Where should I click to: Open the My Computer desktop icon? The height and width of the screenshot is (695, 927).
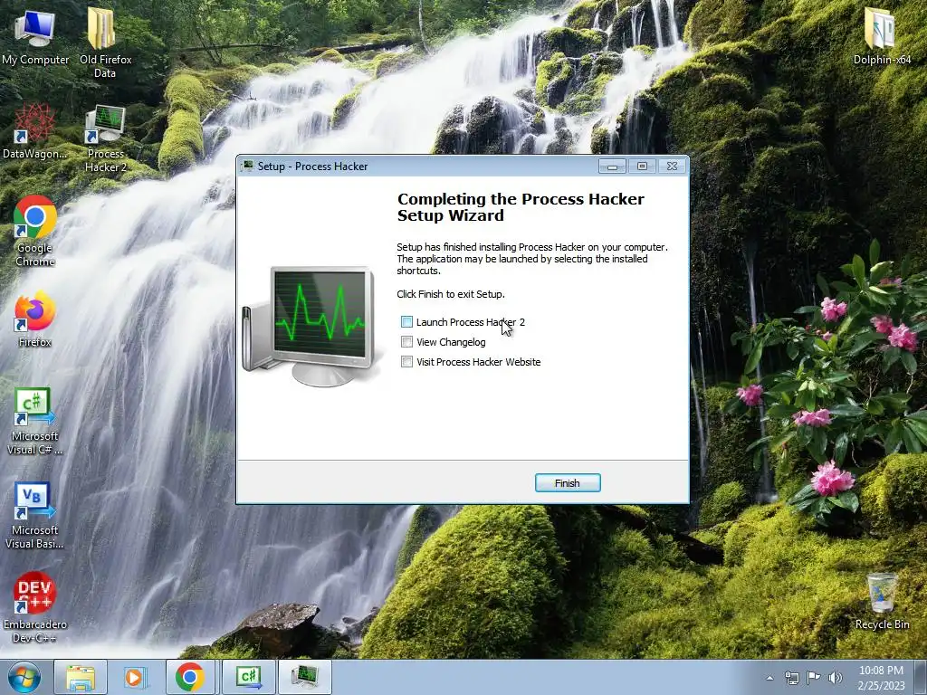[x=35, y=36]
